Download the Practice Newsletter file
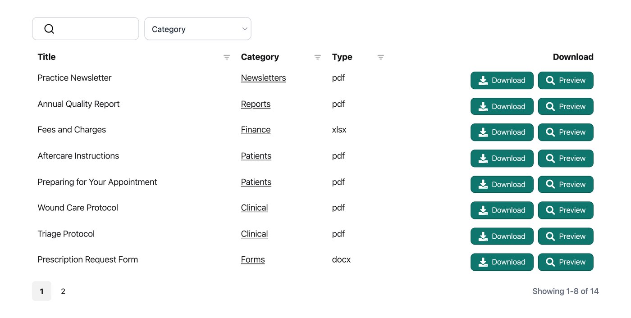631x318 pixels. 502,80
